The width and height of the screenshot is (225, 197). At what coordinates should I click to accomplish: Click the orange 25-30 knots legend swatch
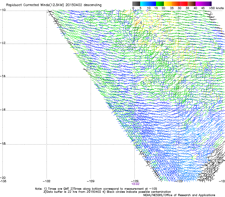tap(176, 4)
